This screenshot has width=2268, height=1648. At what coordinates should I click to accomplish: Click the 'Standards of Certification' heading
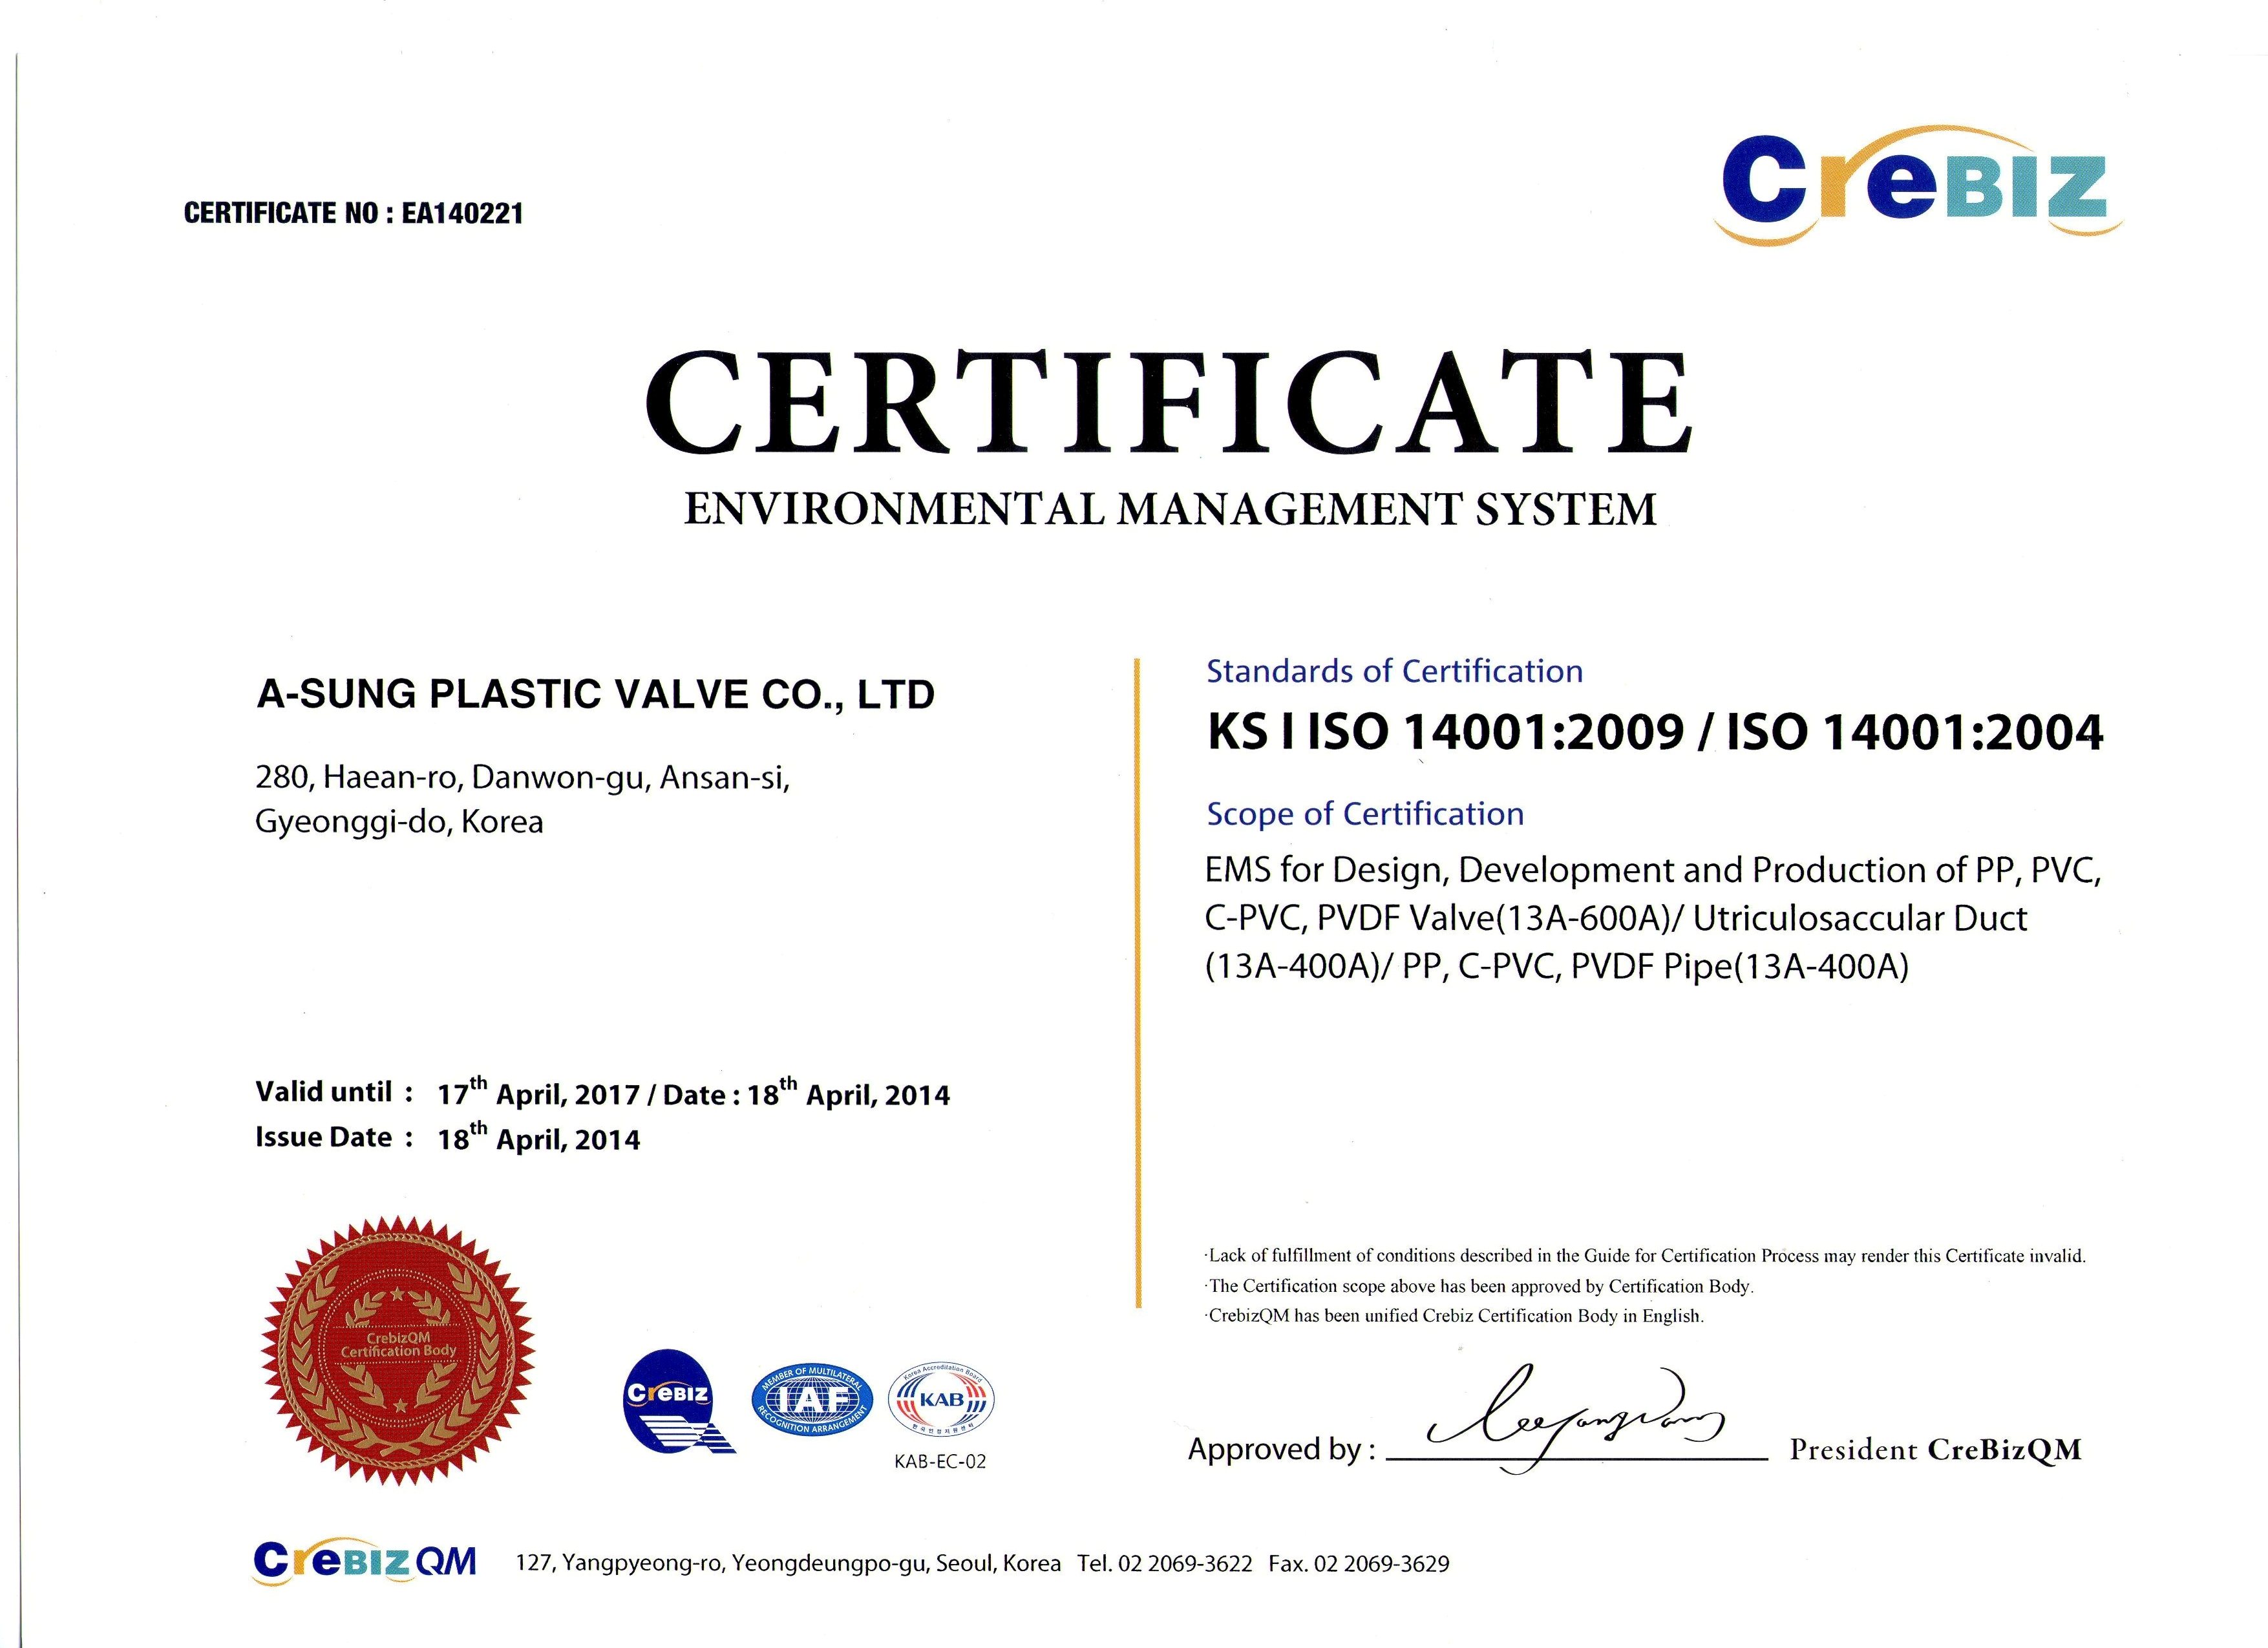tap(1395, 671)
